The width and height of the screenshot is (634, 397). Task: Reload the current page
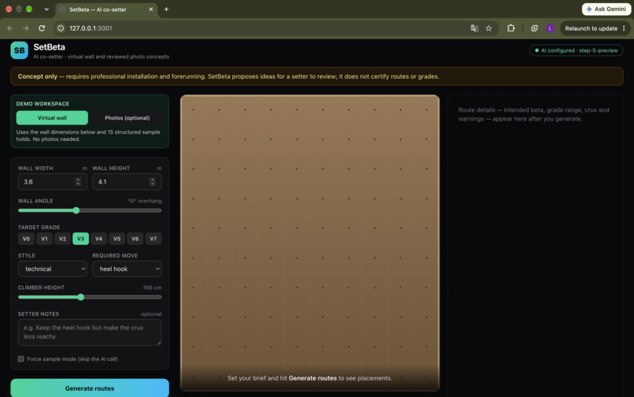coord(42,28)
